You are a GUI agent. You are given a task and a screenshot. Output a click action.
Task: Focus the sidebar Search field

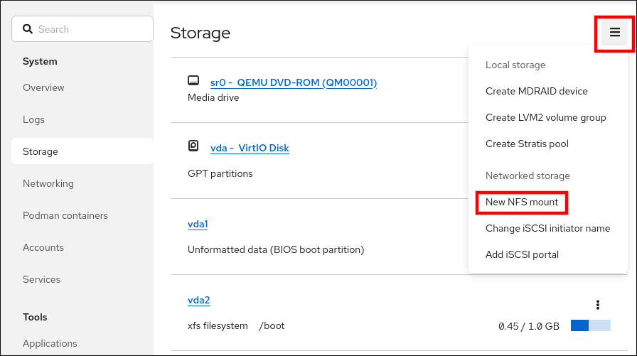pyautogui.click(x=89, y=29)
